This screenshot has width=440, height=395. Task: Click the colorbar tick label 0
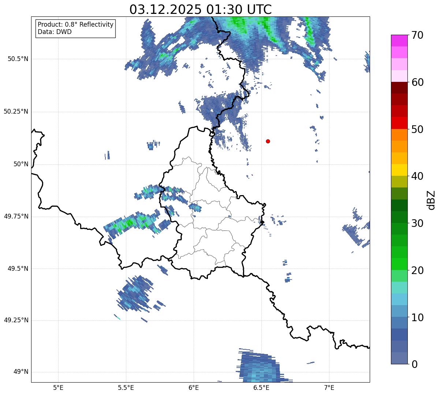[x=414, y=364]
